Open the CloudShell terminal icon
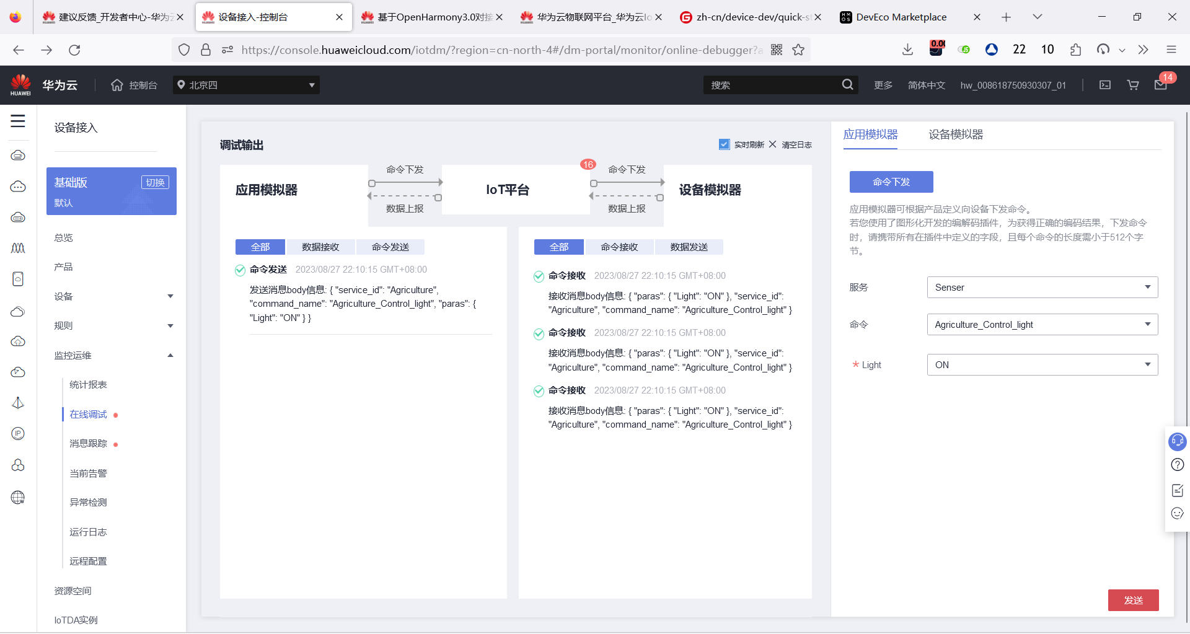The height and width of the screenshot is (634, 1190). pyautogui.click(x=1105, y=85)
